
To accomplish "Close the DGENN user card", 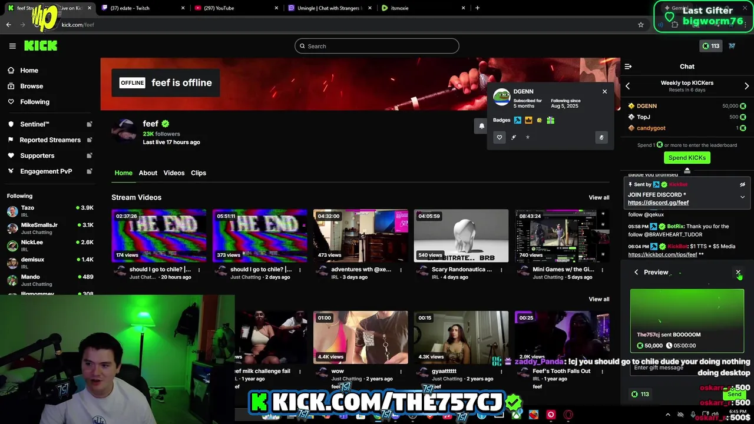I will (604, 91).
